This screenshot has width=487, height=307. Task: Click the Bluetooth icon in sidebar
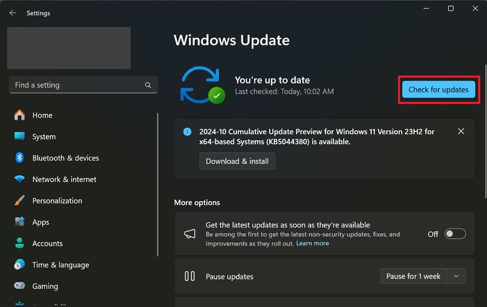coord(19,158)
